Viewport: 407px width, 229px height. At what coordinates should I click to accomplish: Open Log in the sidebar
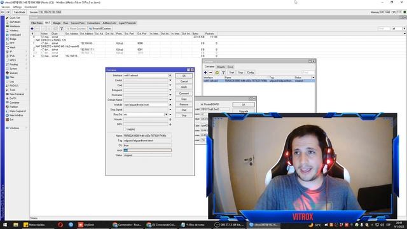[11, 81]
